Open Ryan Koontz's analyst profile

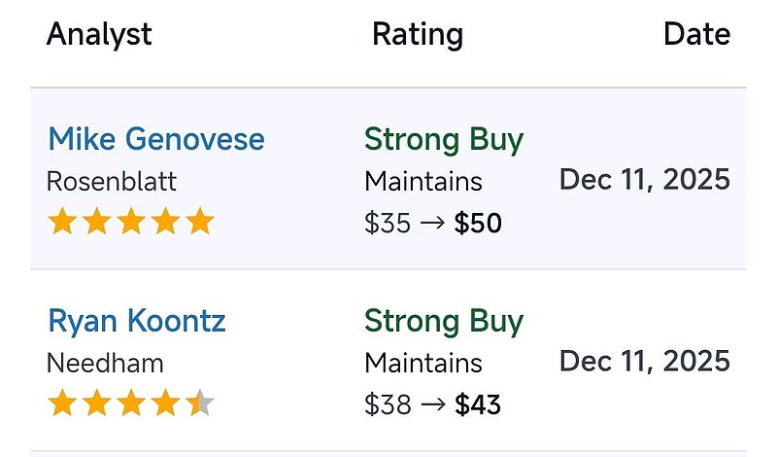coord(136,321)
